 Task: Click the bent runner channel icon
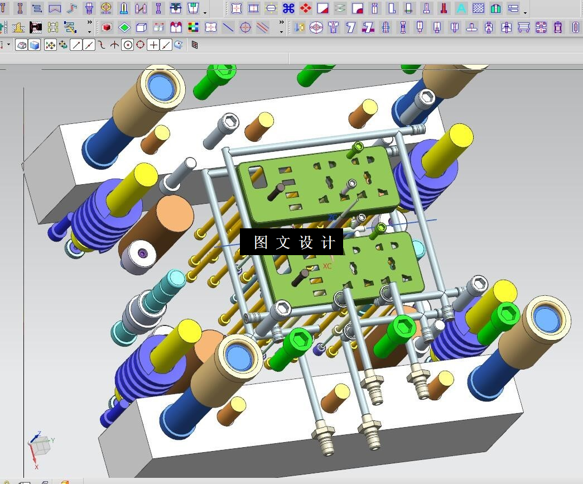coord(72,8)
